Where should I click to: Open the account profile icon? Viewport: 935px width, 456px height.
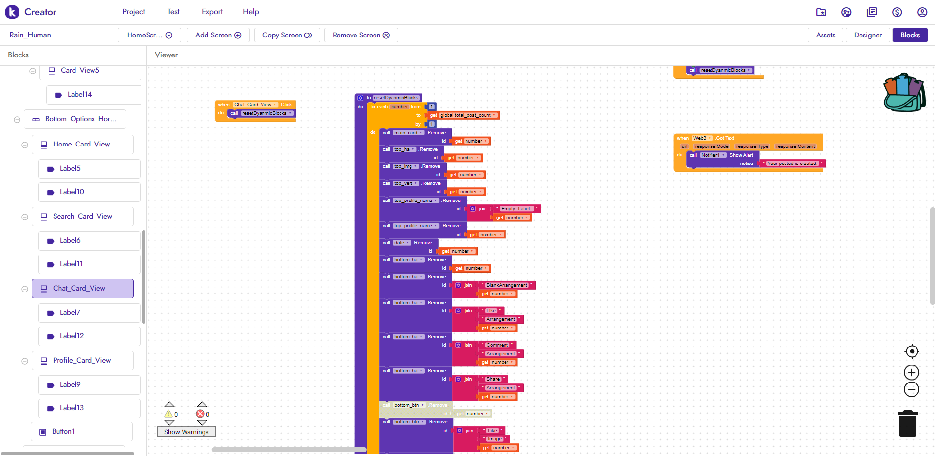point(922,12)
